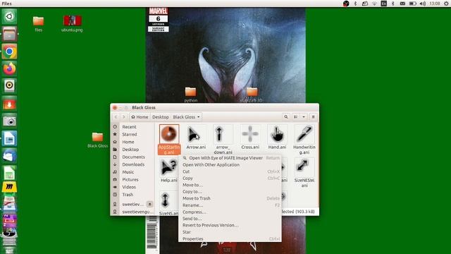Select the AppStarting.ani file thumbnail
Screen dimensions: 451x254
(169, 134)
